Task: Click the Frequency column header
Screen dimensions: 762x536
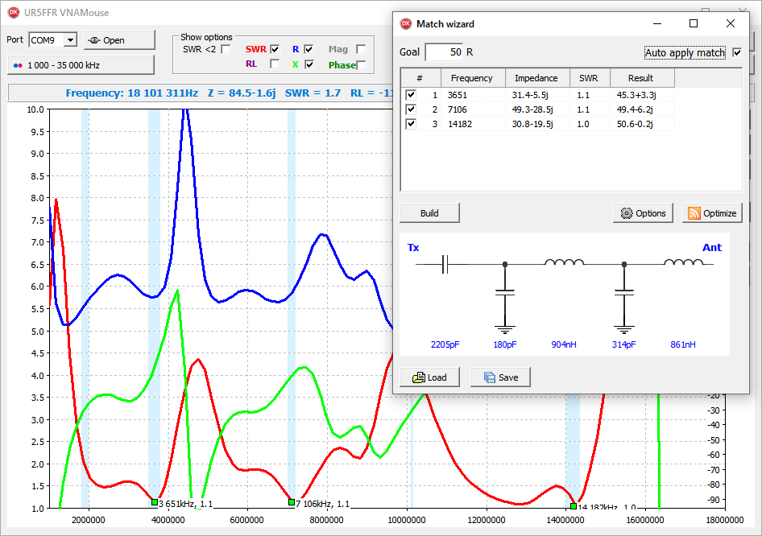Action: click(472, 78)
